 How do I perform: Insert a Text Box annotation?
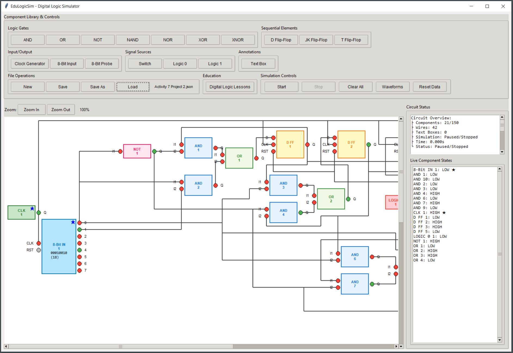tap(258, 64)
